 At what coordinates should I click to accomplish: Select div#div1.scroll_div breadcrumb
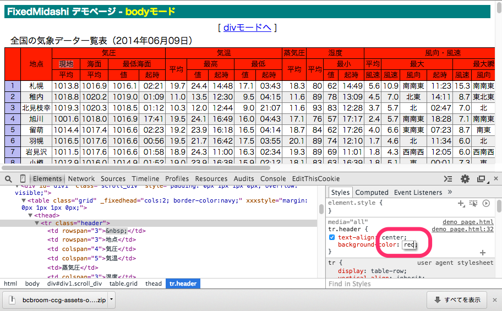[x=75, y=283]
